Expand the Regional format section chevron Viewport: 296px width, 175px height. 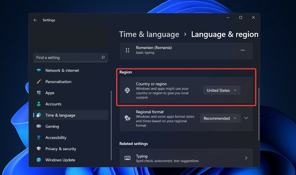tap(246, 118)
